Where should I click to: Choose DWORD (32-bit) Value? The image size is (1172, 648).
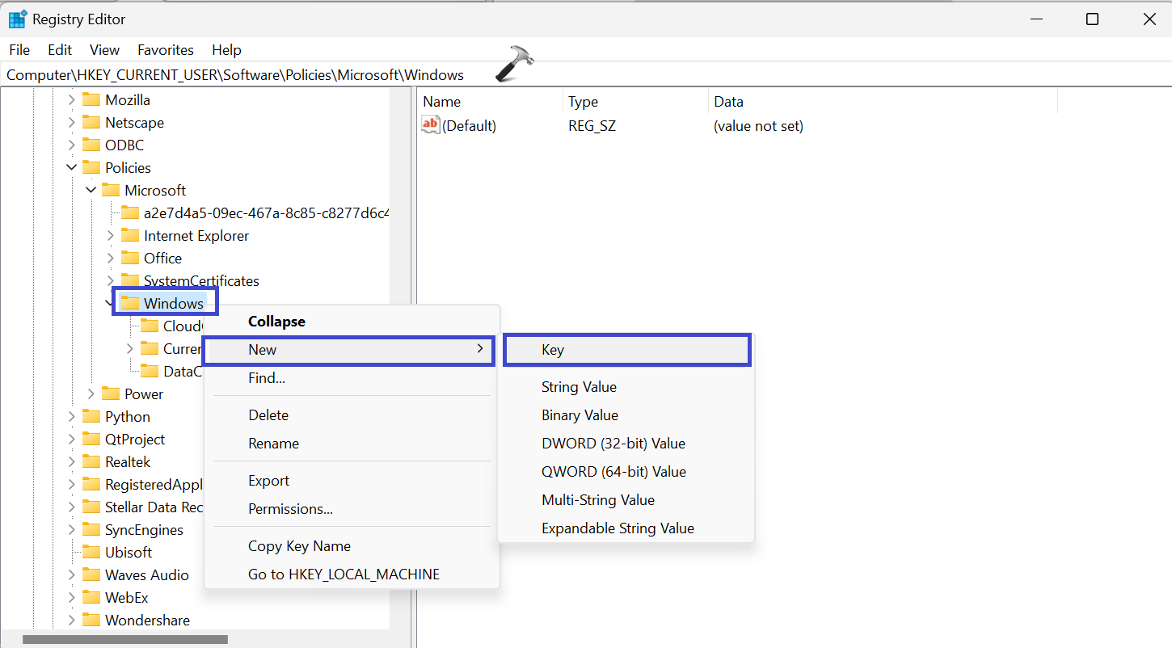[x=626, y=444]
